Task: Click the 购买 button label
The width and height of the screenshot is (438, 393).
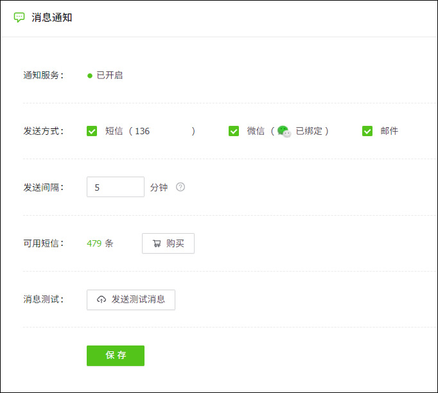Action: click(175, 243)
